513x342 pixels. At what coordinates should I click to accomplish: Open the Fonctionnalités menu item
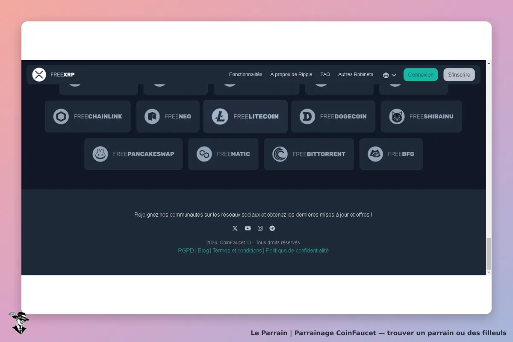246,74
